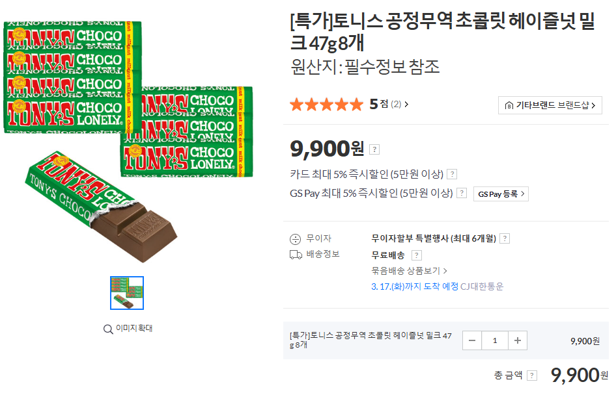The width and height of the screenshot is (616, 395).
Task: Click free shipping help question icon
Action: click(x=417, y=255)
